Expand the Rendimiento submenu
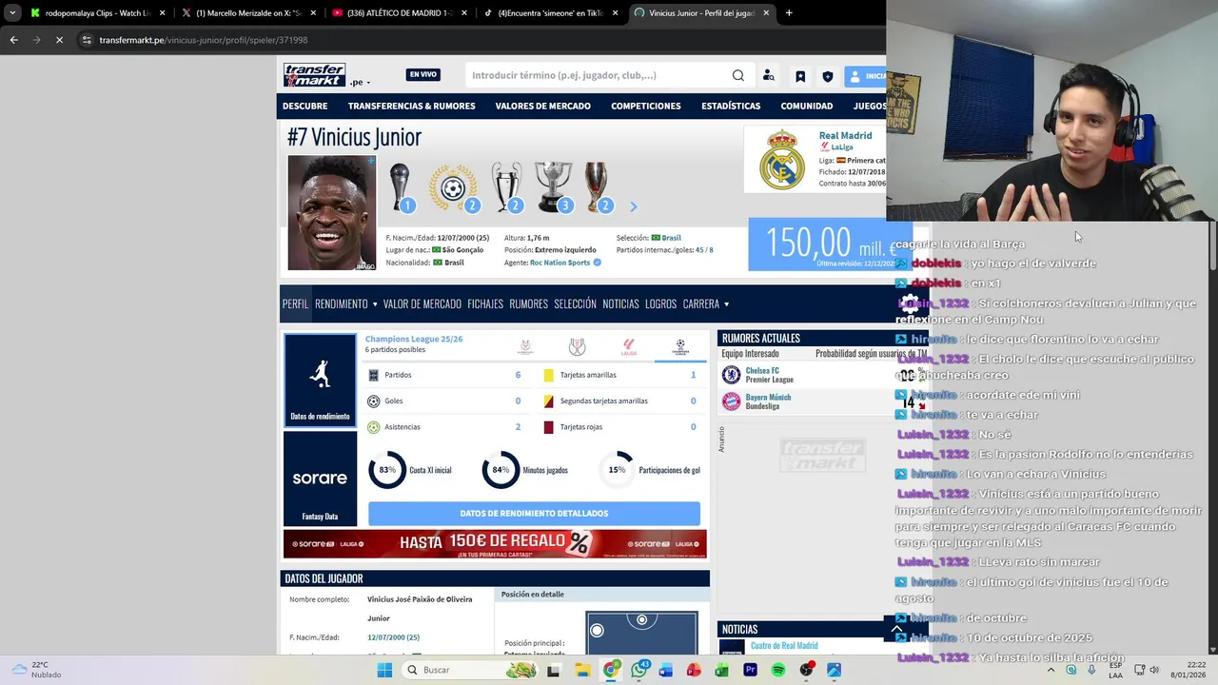The width and height of the screenshot is (1218, 685). pos(375,304)
